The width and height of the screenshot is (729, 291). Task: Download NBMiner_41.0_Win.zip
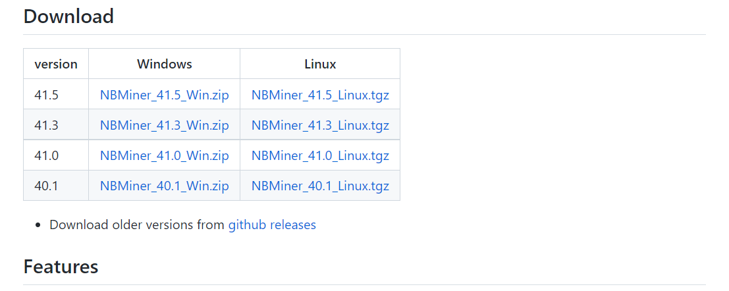pyautogui.click(x=164, y=156)
